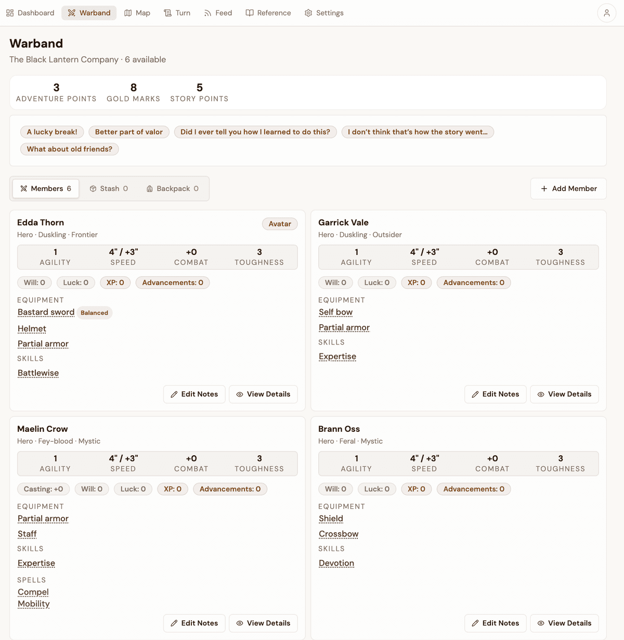Open the user profile icon
The width and height of the screenshot is (624, 640).
coord(606,13)
